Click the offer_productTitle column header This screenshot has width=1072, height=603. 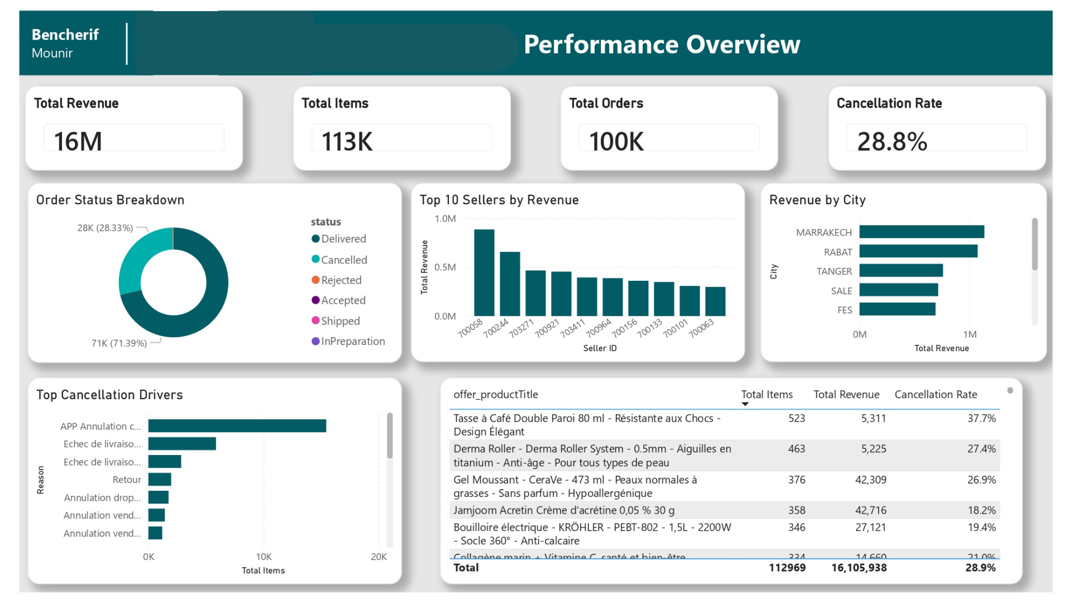pos(496,395)
